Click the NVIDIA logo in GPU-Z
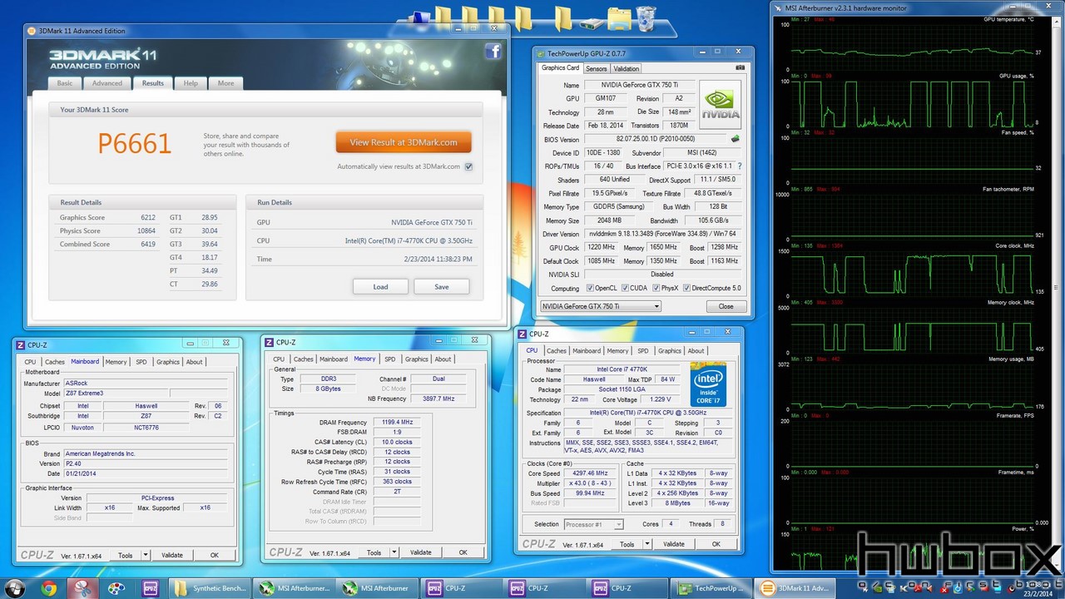1065x599 pixels. click(x=721, y=105)
